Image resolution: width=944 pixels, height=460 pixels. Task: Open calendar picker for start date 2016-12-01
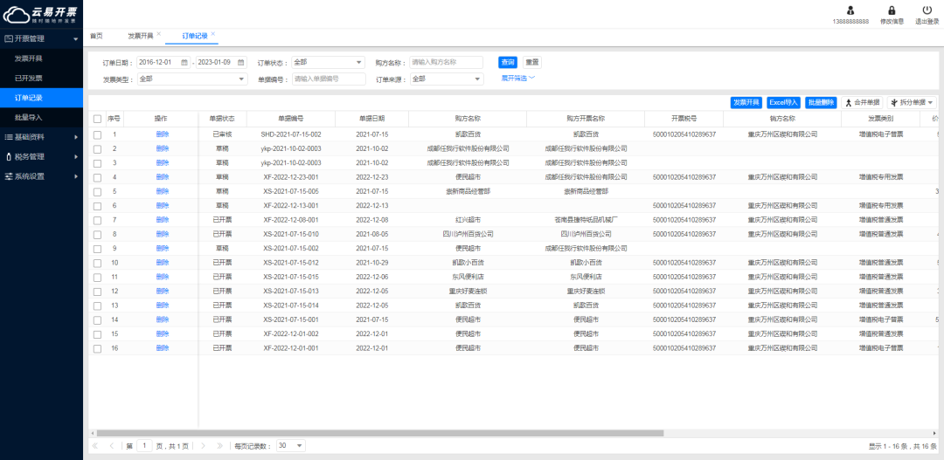click(184, 63)
